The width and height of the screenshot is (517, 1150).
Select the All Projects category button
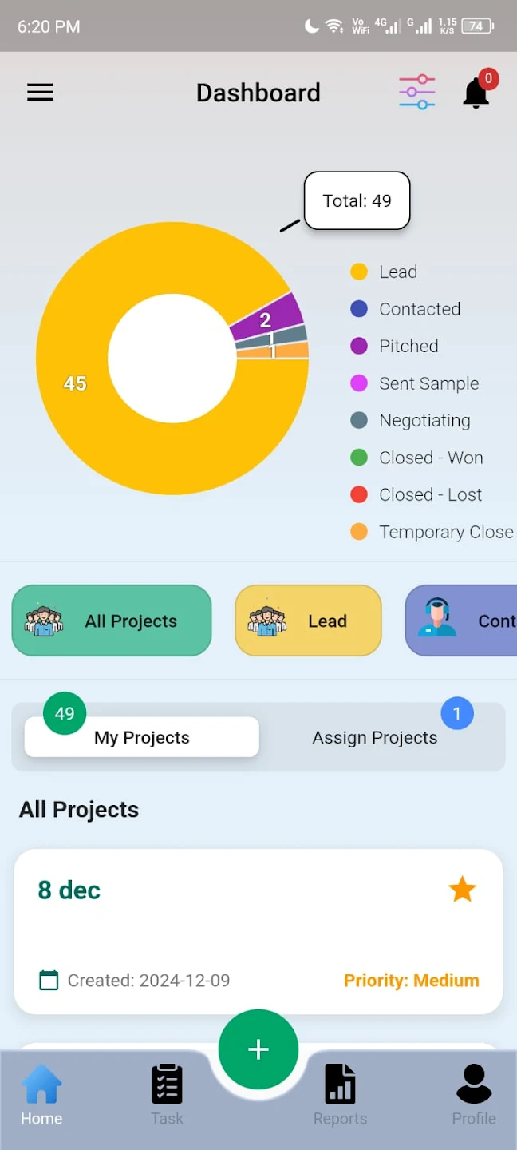[x=112, y=621]
